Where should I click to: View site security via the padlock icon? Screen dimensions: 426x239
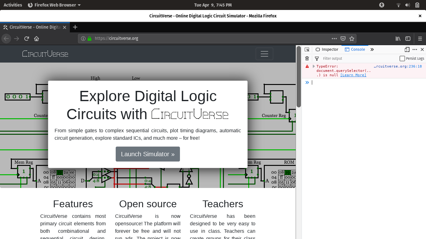point(89,38)
